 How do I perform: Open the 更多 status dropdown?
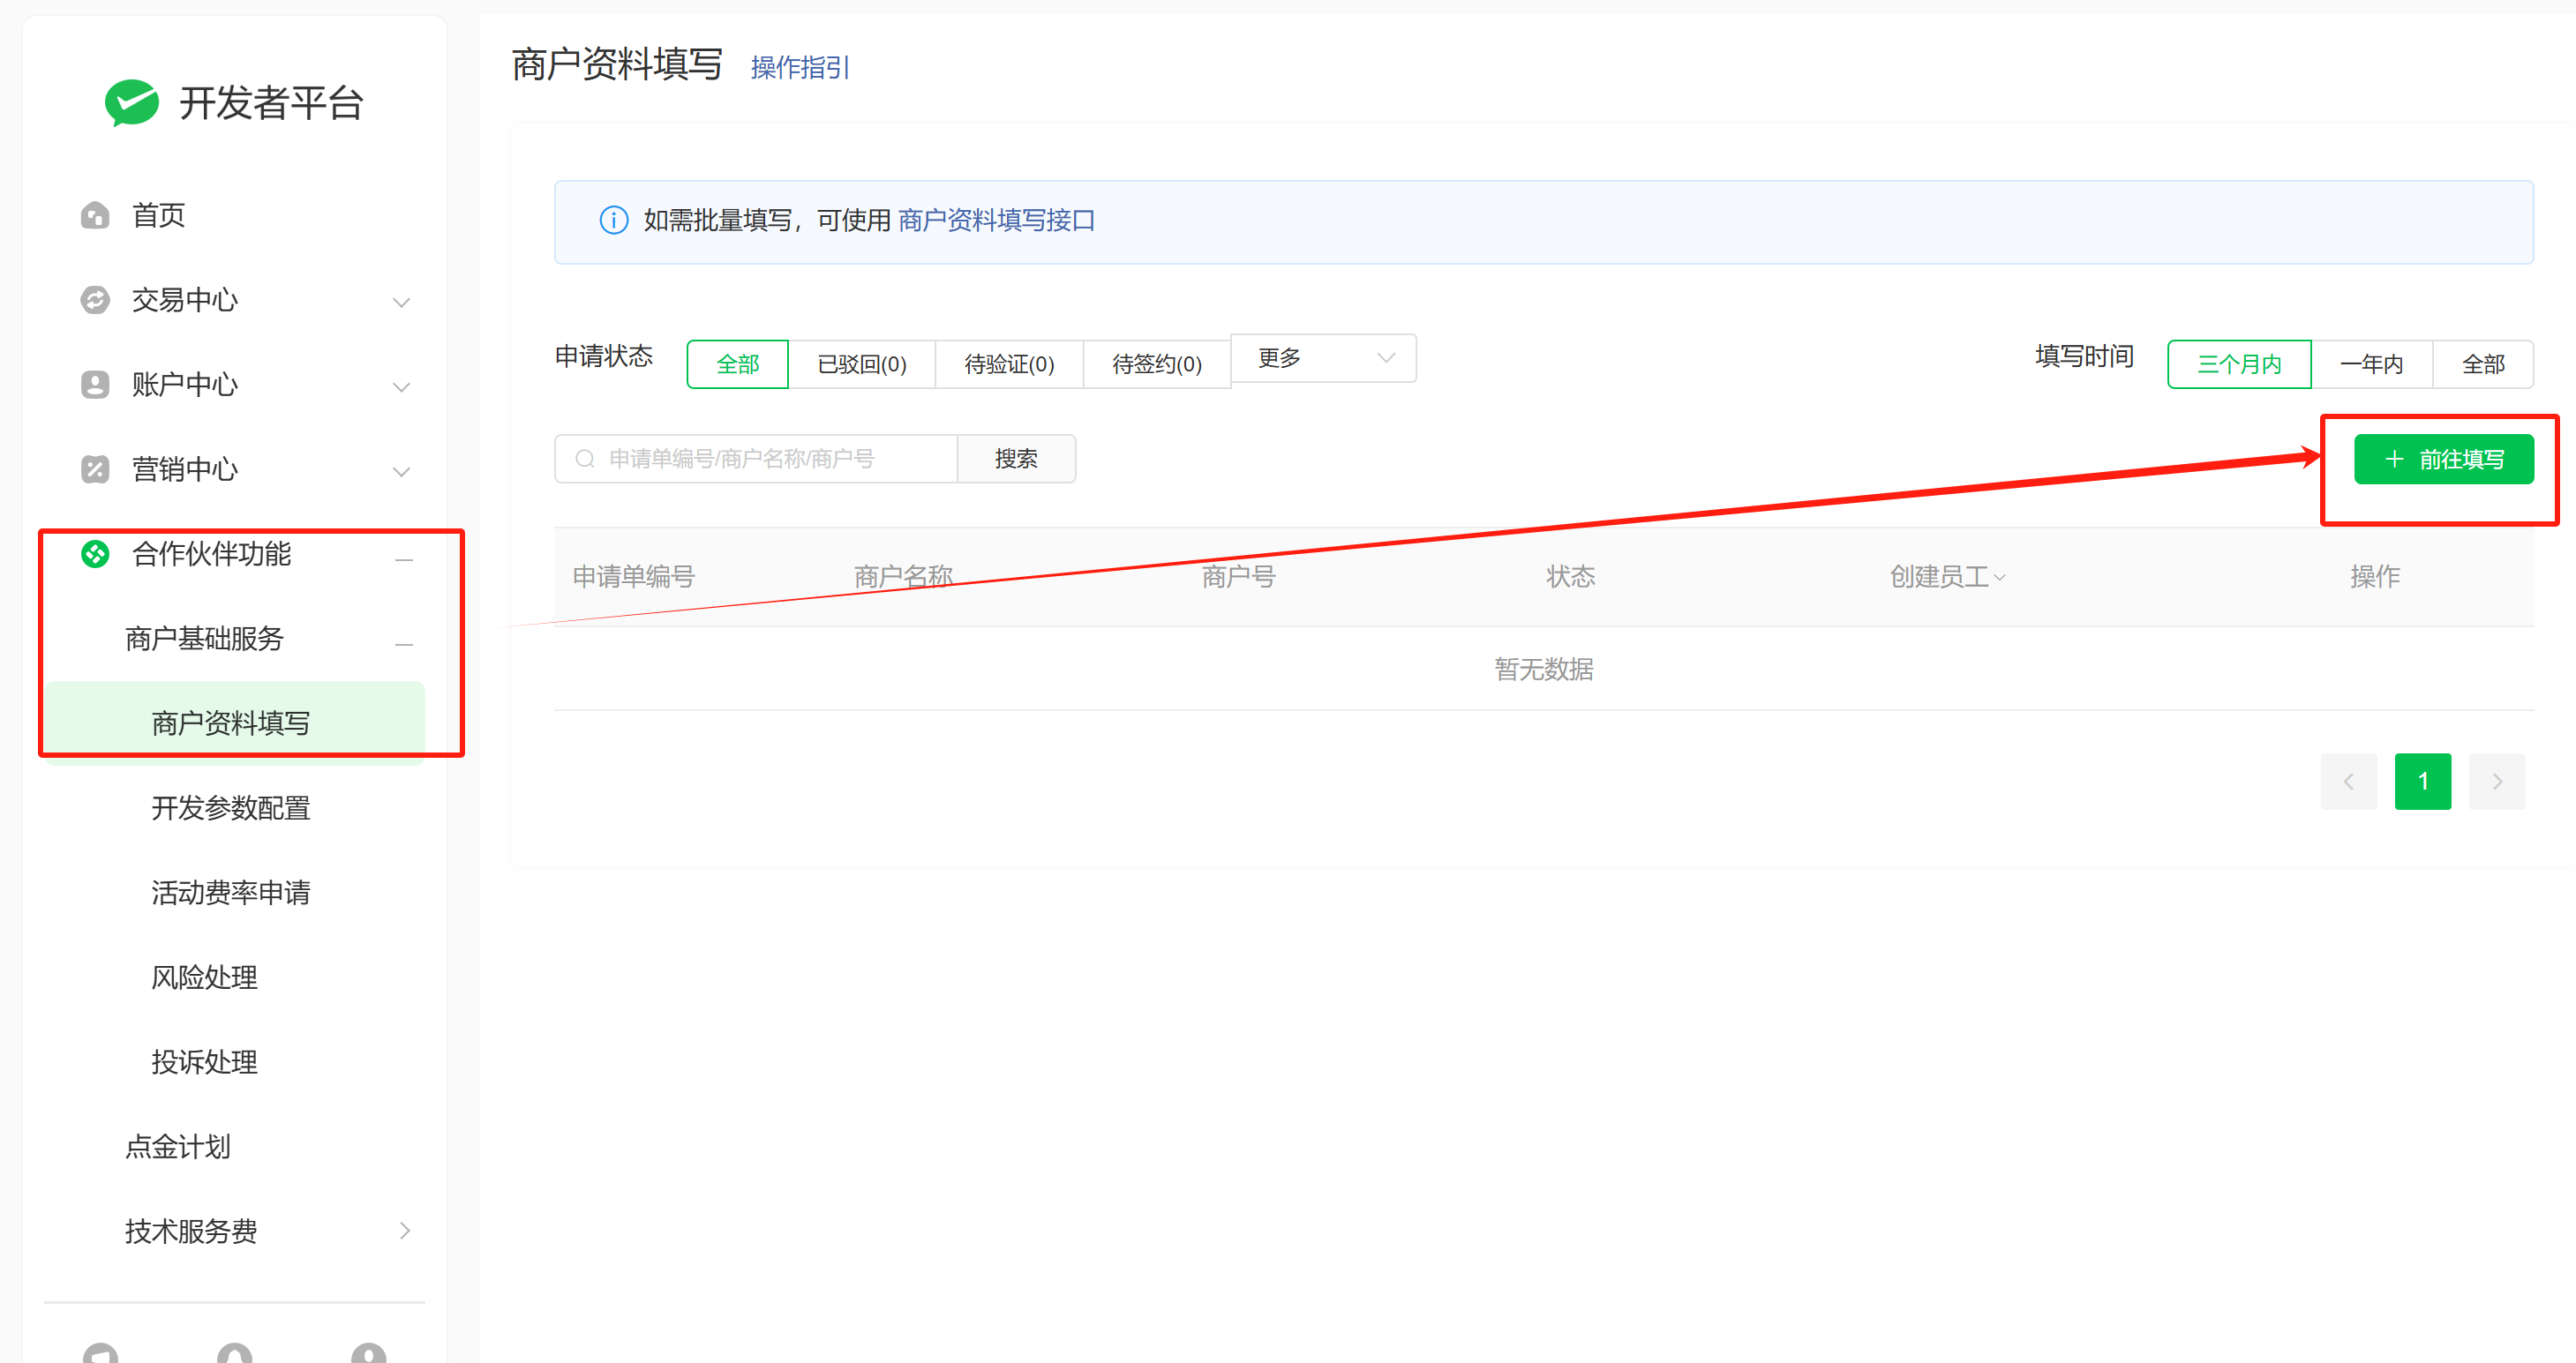click(1322, 358)
